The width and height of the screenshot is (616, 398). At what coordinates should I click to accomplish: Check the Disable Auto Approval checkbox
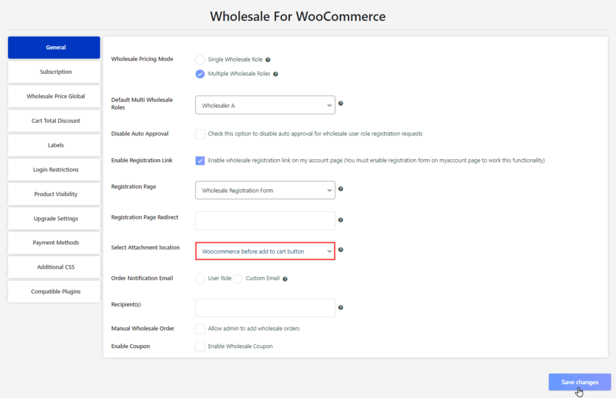tap(200, 134)
